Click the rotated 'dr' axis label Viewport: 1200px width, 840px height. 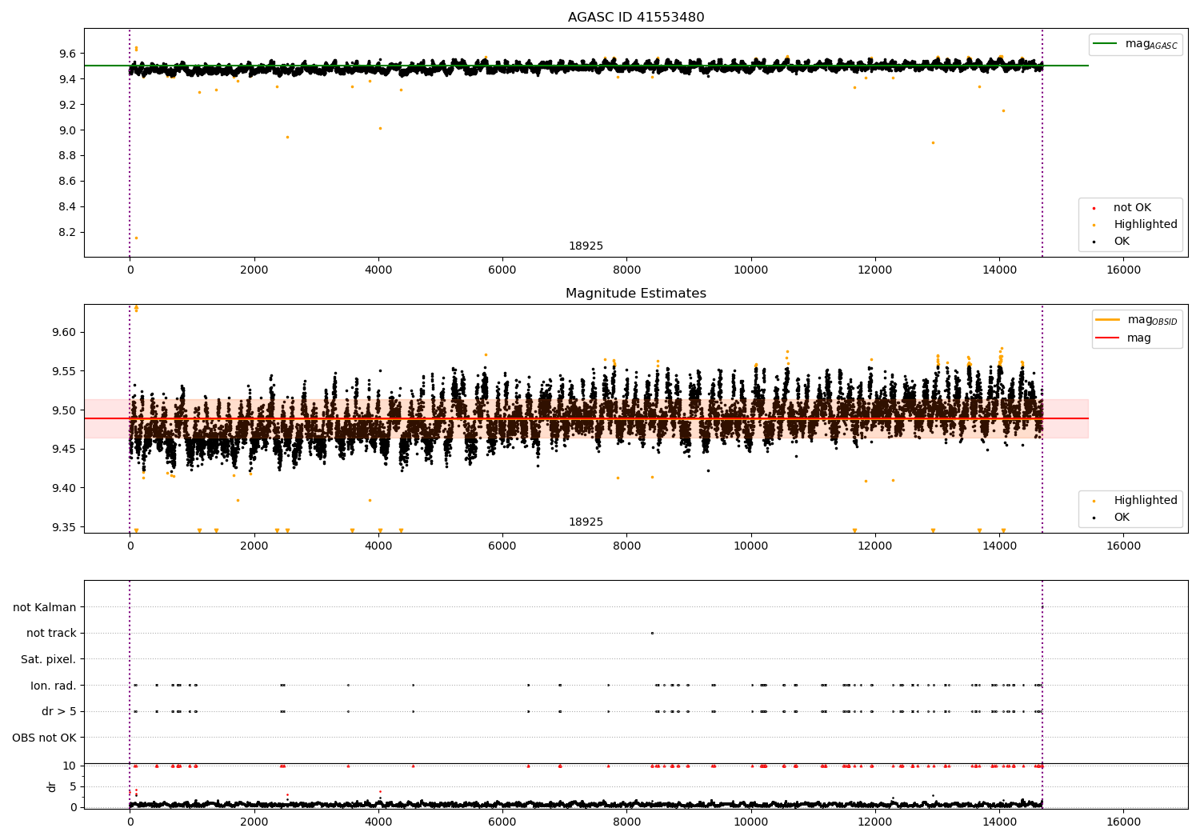point(52,786)
